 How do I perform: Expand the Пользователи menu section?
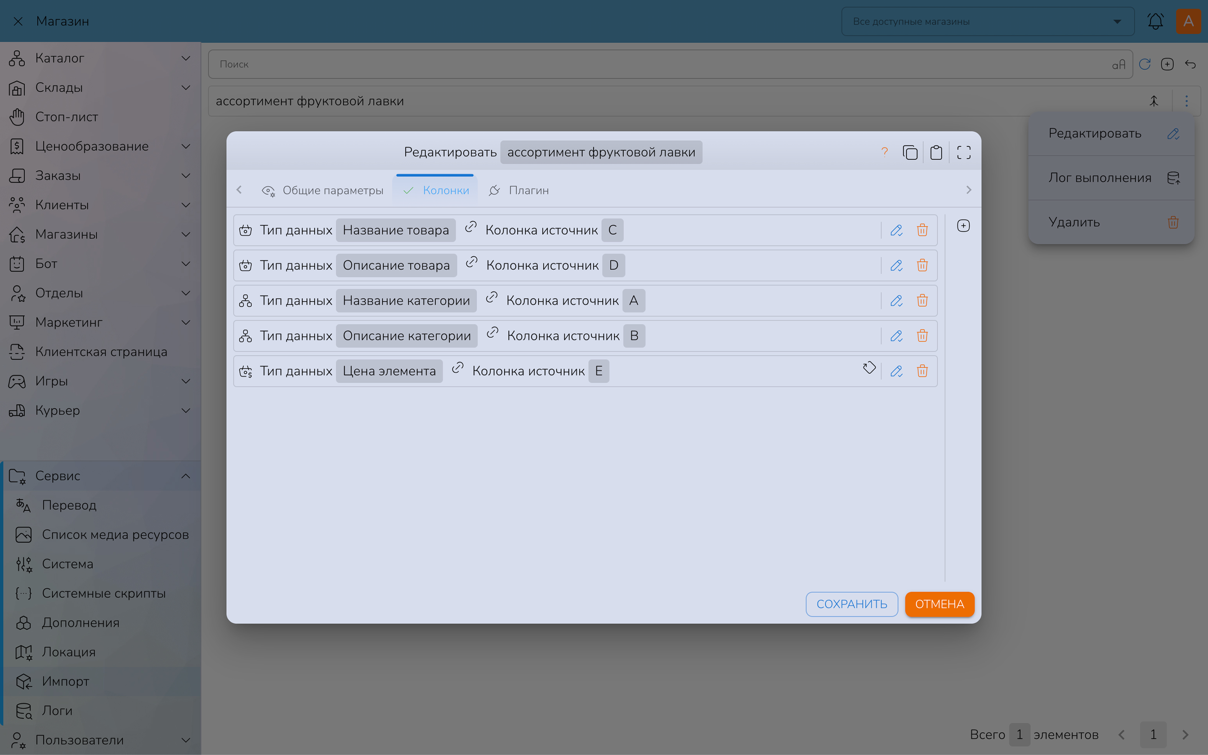tap(100, 740)
